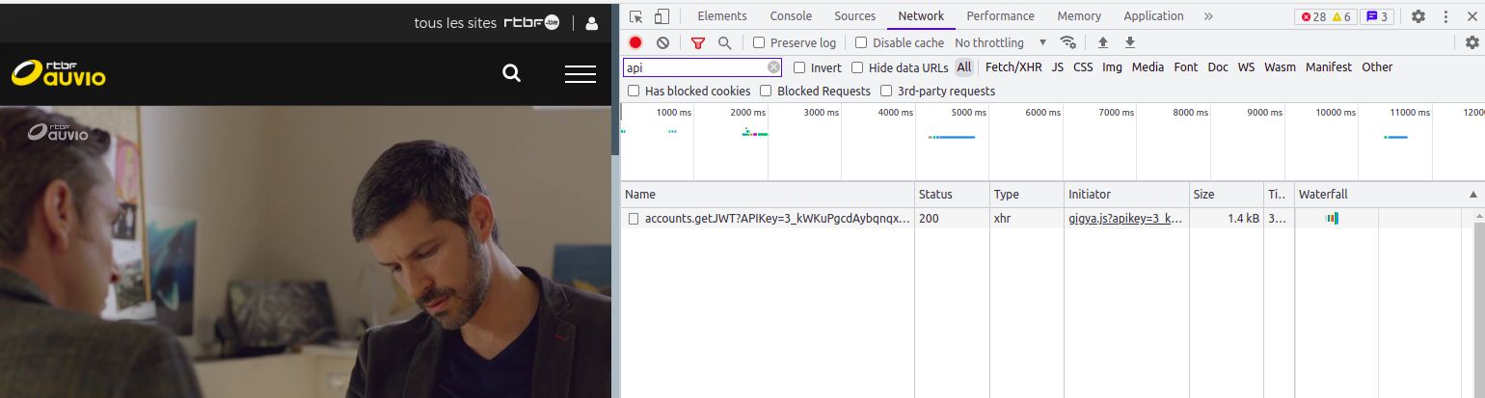Import HAR file upload icon
1485x398 pixels.
coord(1103,42)
